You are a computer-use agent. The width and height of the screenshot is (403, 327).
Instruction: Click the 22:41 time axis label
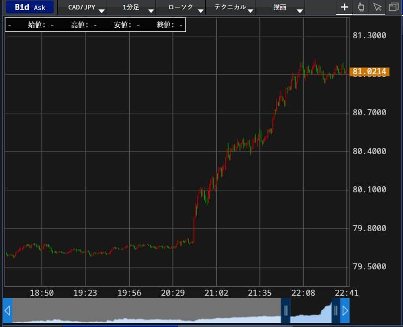[x=346, y=293]
